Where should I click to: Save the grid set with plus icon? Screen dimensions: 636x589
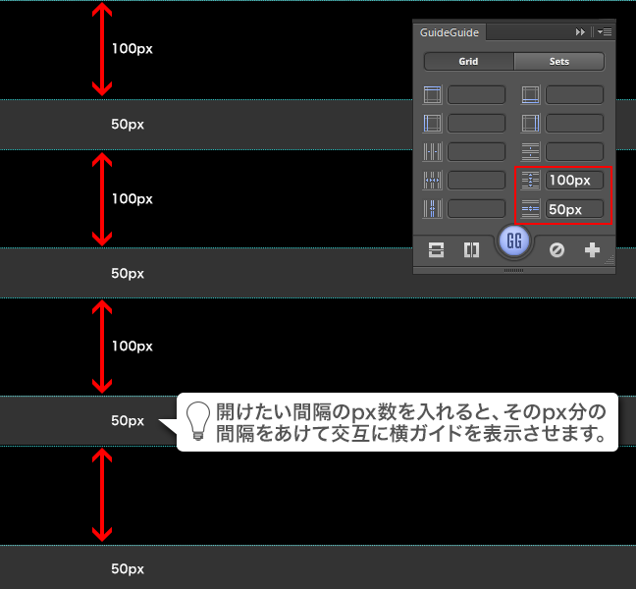click(x=592, y=250)
